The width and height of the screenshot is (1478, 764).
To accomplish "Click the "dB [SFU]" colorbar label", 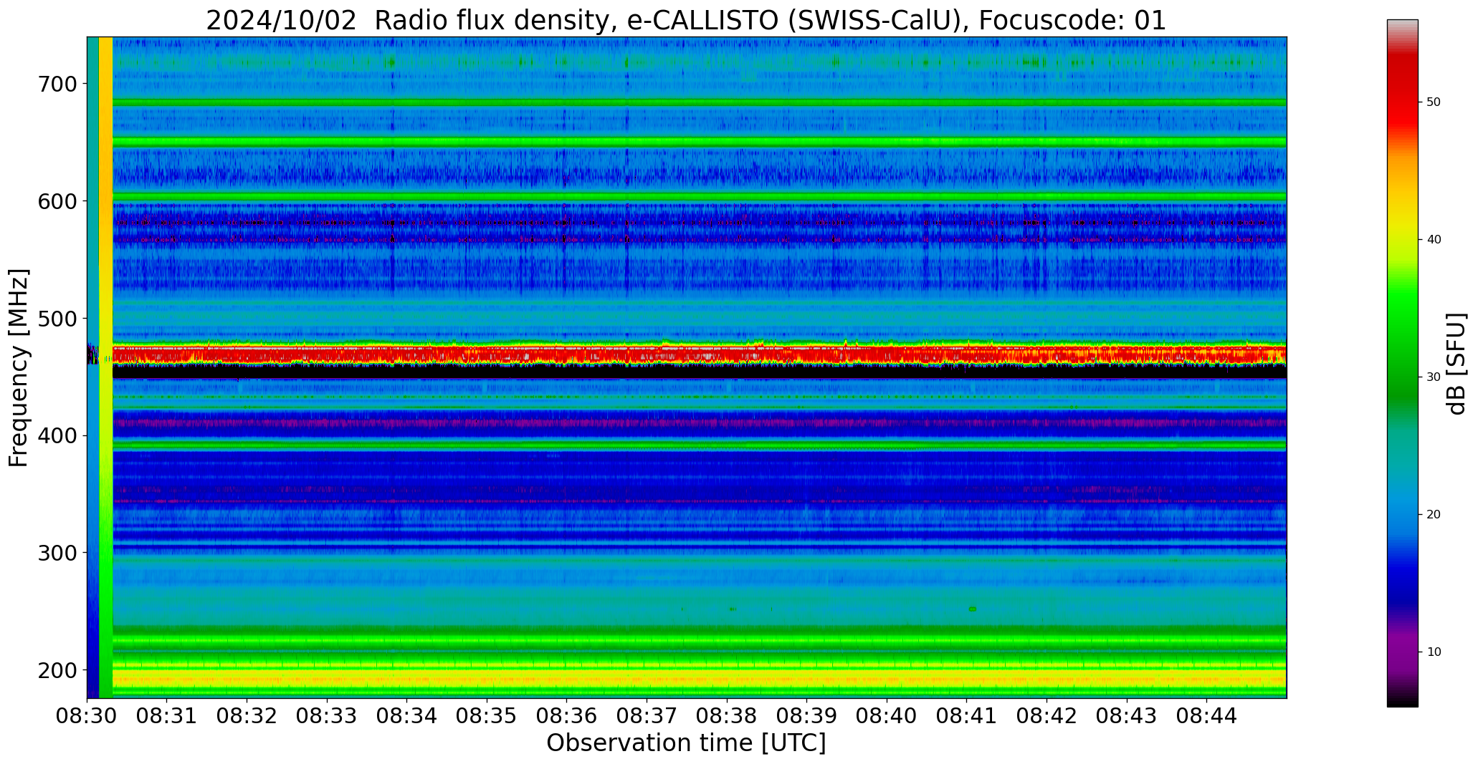I will coord(1456,364).
